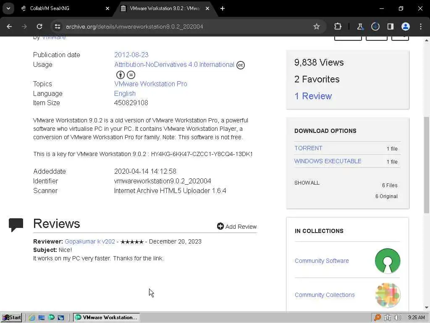Click the CC no-derivatives equals icon
Image resolution: width=430 pixels, height=323 pixels.
coord(131,75)
